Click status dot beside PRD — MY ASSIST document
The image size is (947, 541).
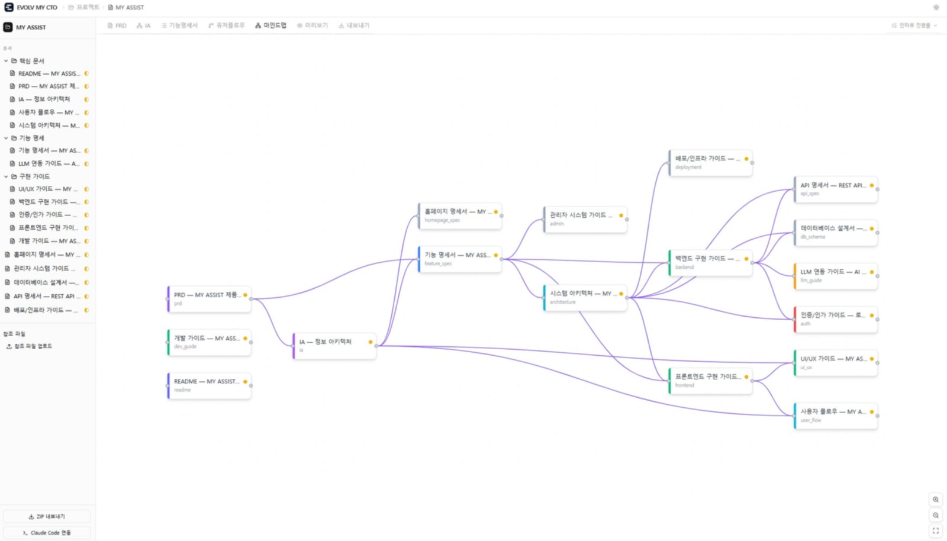coord(86,86)
